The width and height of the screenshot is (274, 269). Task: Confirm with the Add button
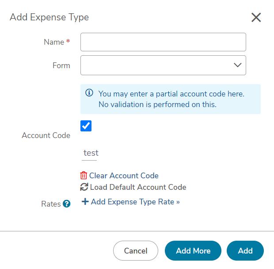[x=245, y=250]
